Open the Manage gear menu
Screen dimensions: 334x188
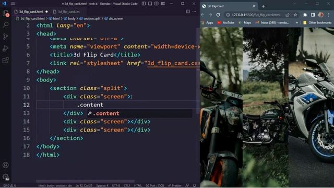[x=6, y=177]
